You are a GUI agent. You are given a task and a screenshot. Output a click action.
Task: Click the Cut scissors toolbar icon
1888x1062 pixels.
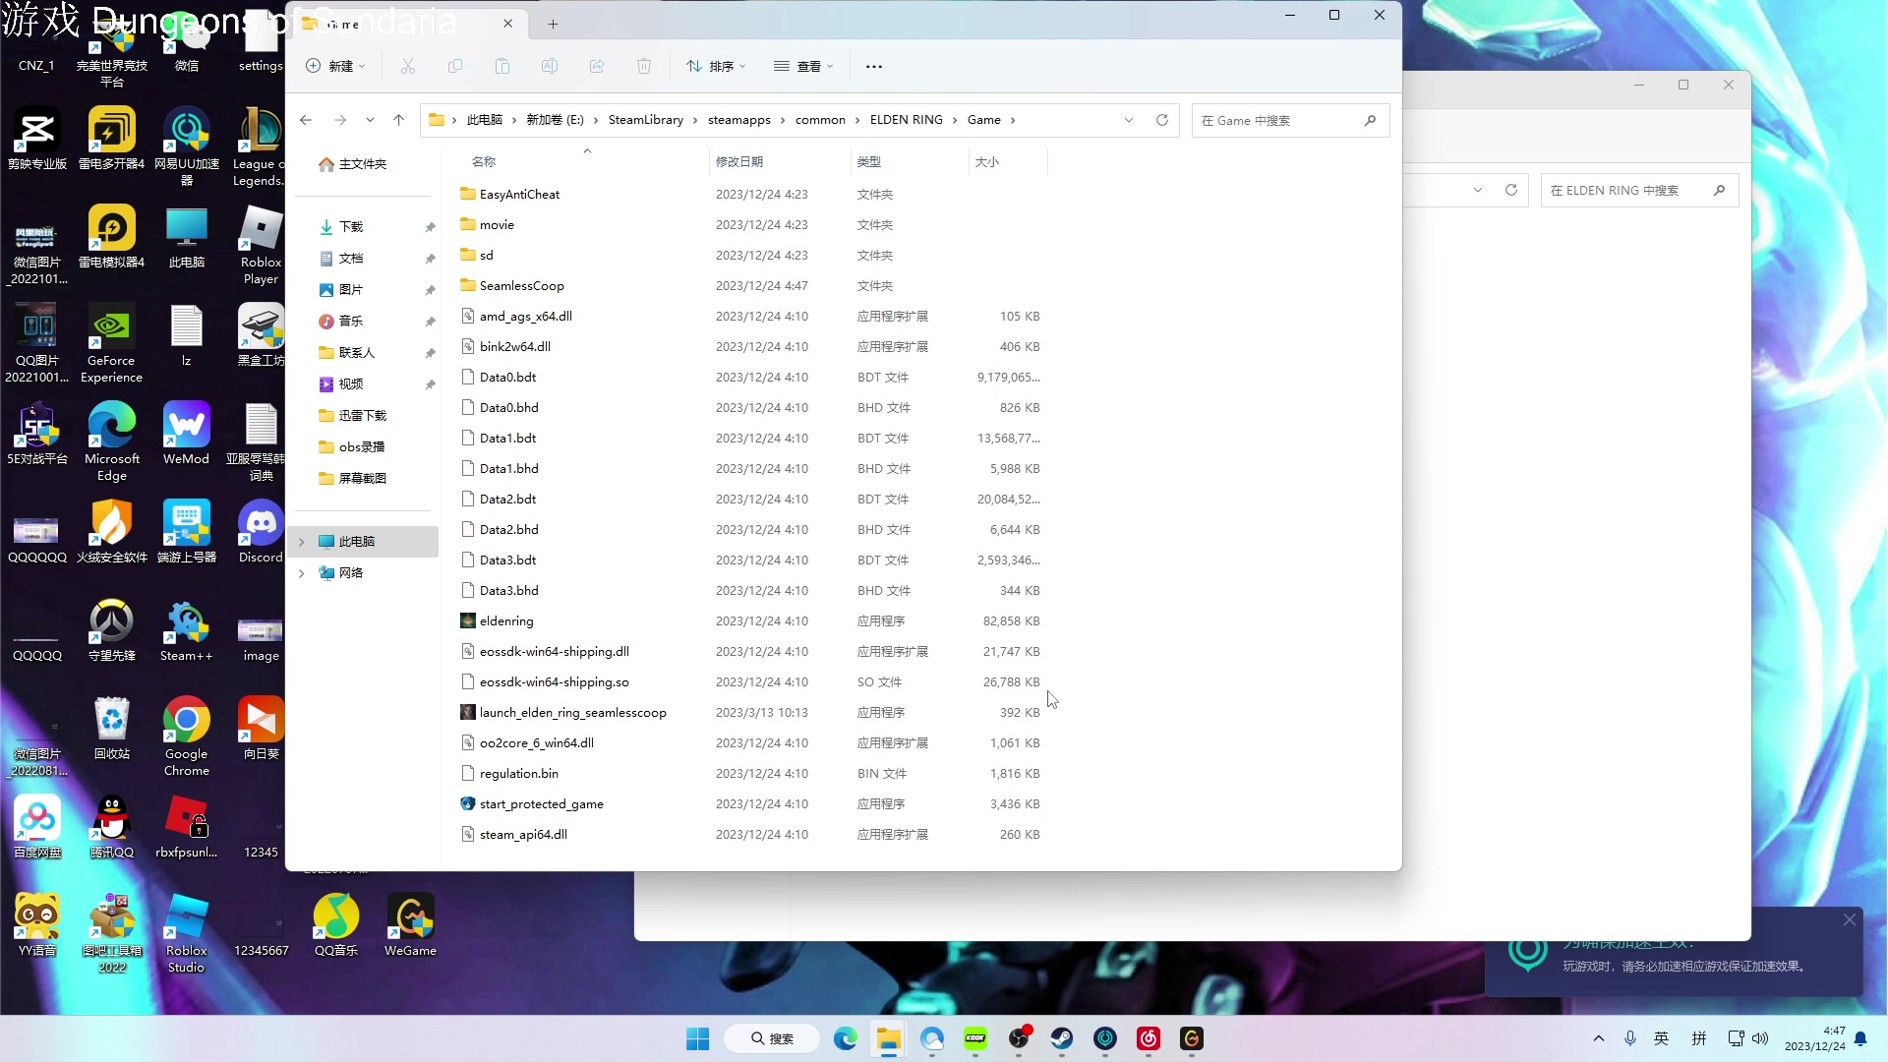pos(407,66)
